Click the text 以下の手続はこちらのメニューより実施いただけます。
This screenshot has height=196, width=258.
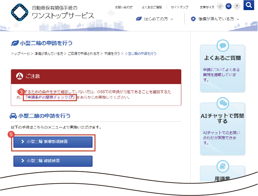tap(56, 127)
